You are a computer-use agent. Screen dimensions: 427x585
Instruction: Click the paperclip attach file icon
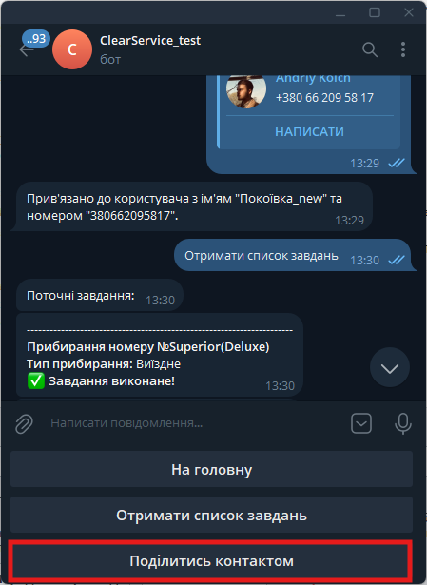click(x=24, y=423)
